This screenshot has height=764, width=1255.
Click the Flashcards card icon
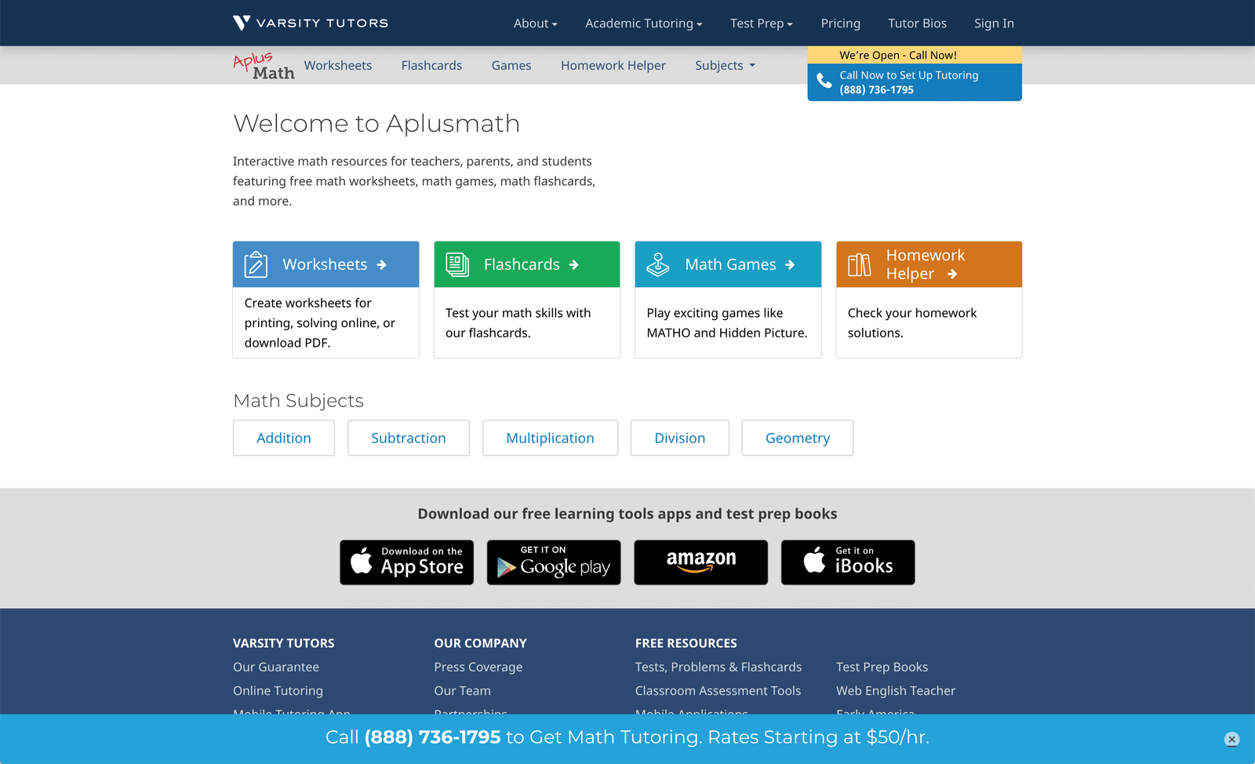click(x=457, y=264)
